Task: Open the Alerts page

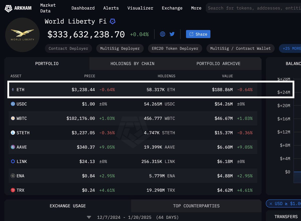Action: pyautogui.click(x=111, y=8)
